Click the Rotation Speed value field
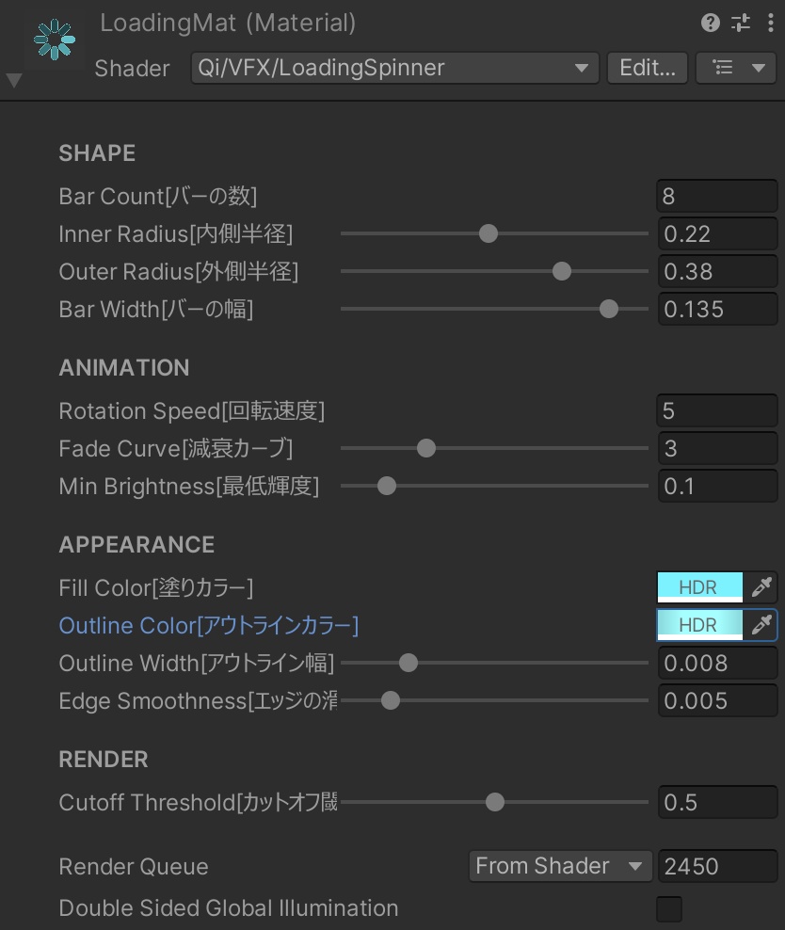The width and height of the screenshot is (785, 930). click(x=716, y=410)
